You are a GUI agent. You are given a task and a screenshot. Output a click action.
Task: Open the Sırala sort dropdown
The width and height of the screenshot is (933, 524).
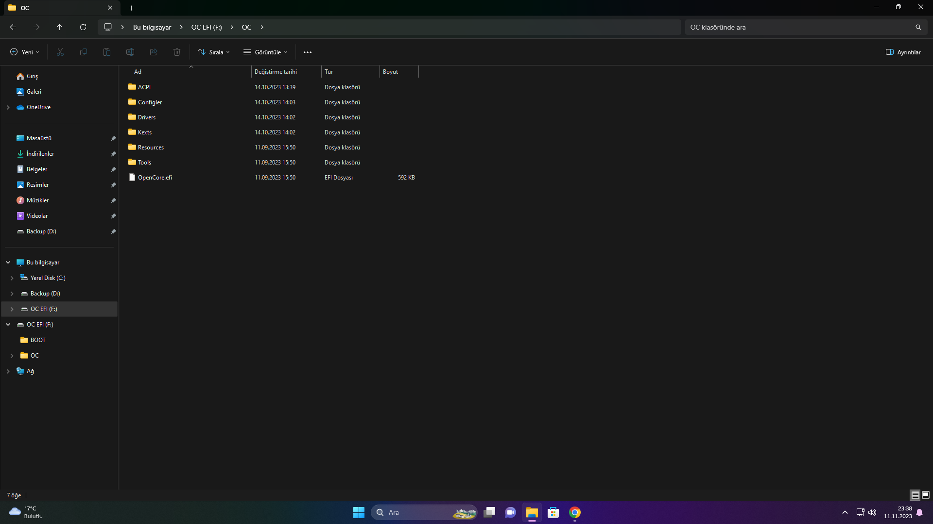(x=214, y=52)
